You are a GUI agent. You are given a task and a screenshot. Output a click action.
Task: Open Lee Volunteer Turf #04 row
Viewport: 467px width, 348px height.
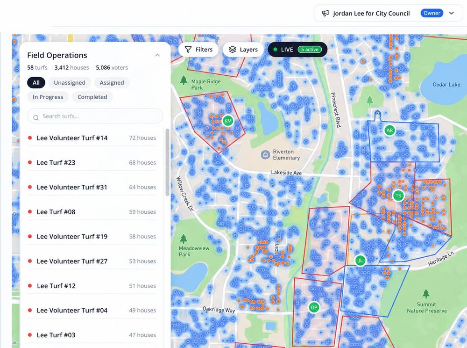pos(92,310)
